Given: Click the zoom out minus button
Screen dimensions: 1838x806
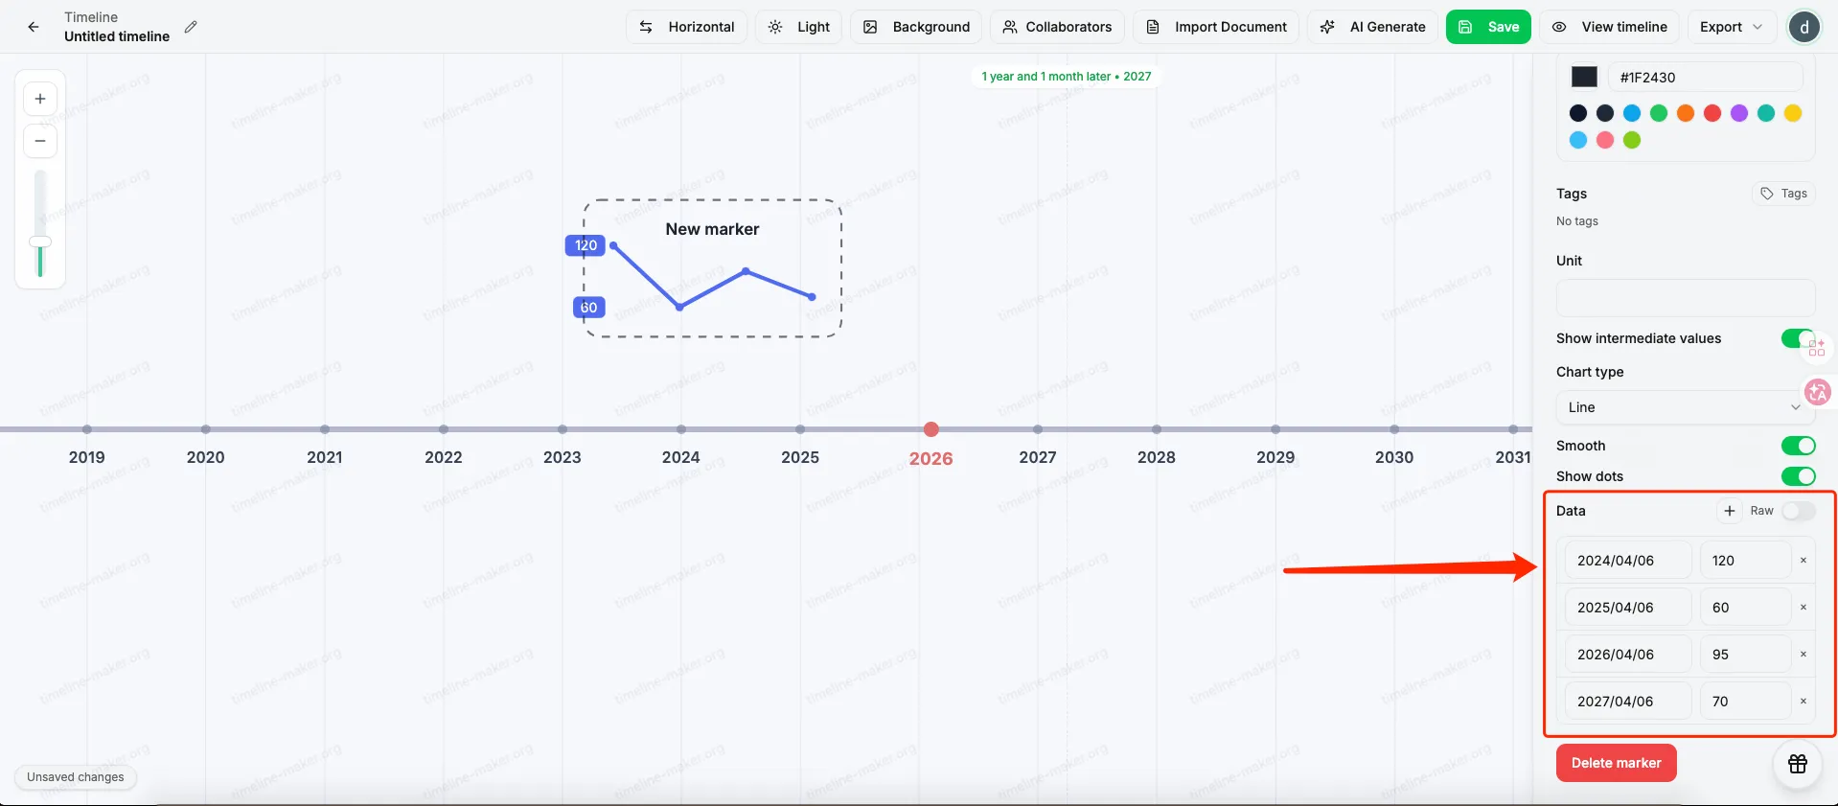Looking at the screenshot, I should [x=40, y=141].
